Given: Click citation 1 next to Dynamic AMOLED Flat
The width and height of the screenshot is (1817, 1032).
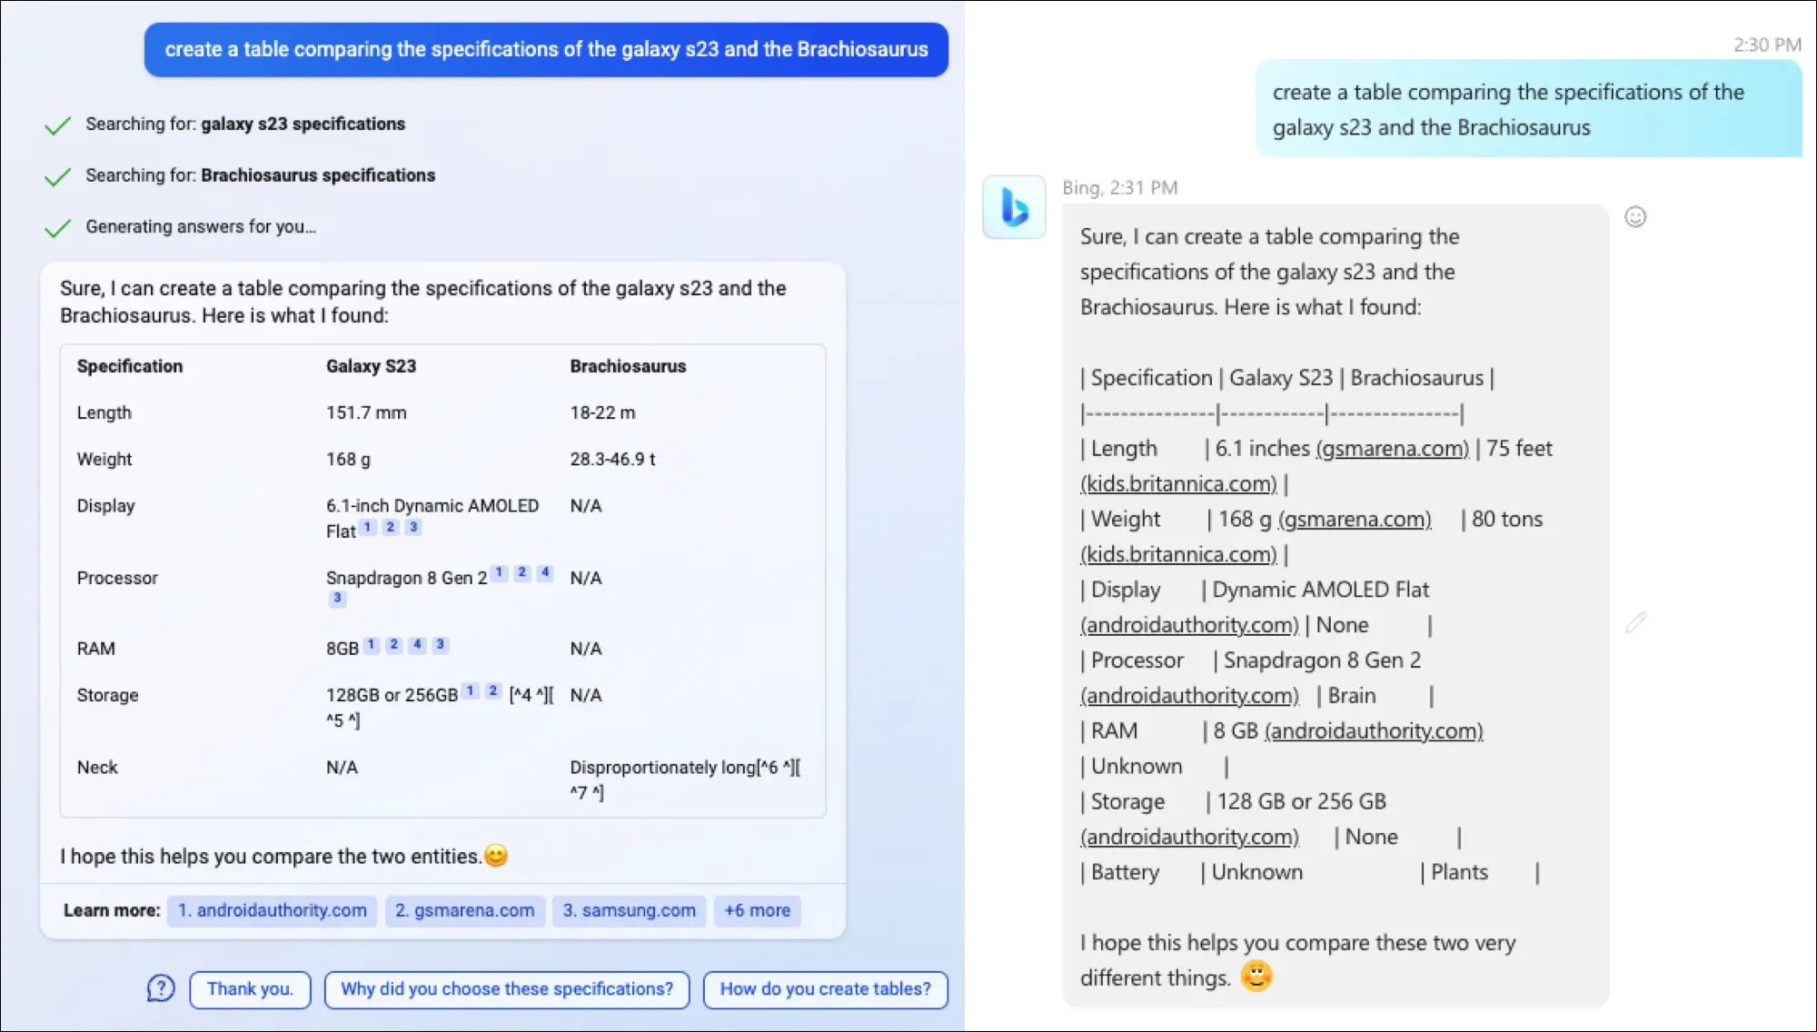Looking at the screenshot, I should [368, 527].
